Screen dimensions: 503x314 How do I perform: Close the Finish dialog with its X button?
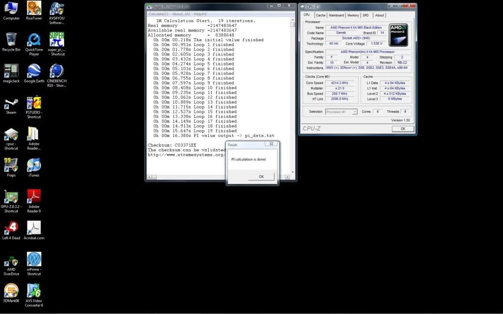coord(271,144)
